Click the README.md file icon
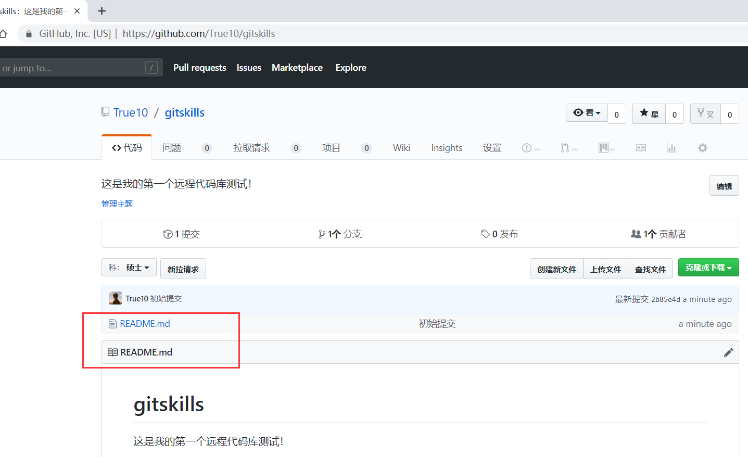748x457 pixels. [x=112, y=324]
